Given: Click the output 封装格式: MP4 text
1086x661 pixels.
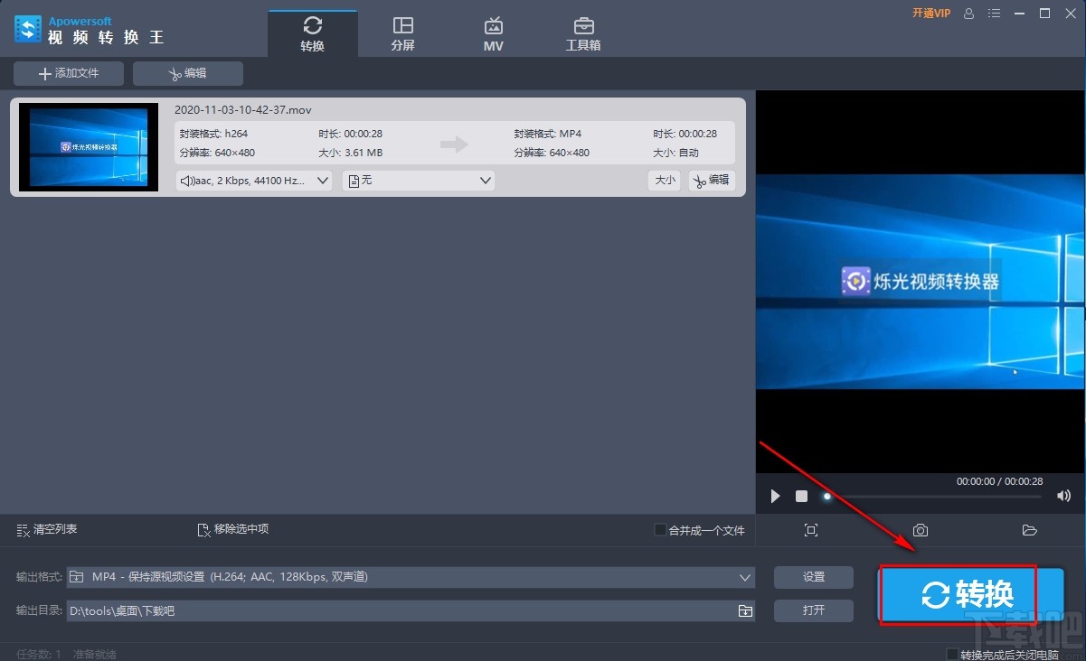Looking at the screenshot, I should point(548,134).
